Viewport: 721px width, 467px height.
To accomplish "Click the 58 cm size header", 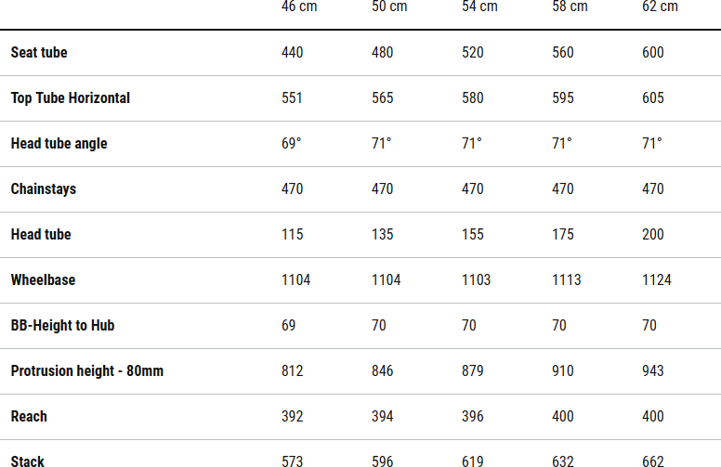I will click(x=570, y=7).
